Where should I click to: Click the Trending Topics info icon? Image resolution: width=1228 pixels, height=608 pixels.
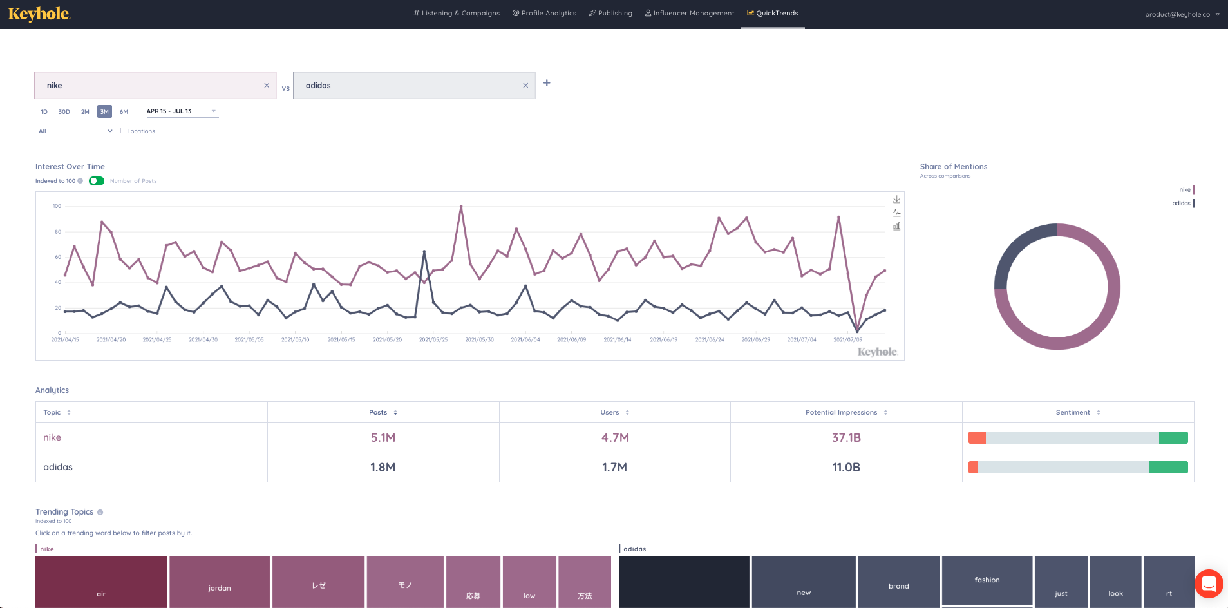100,512
